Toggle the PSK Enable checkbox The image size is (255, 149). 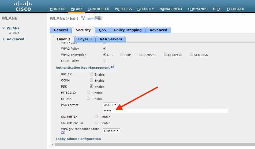pyautogui.click(x=91, y=86)
